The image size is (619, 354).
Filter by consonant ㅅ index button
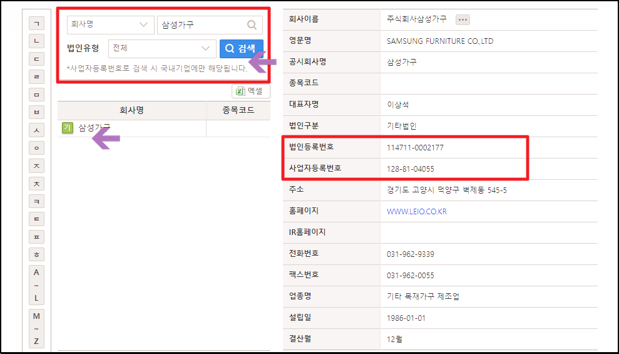pos(37,130)
